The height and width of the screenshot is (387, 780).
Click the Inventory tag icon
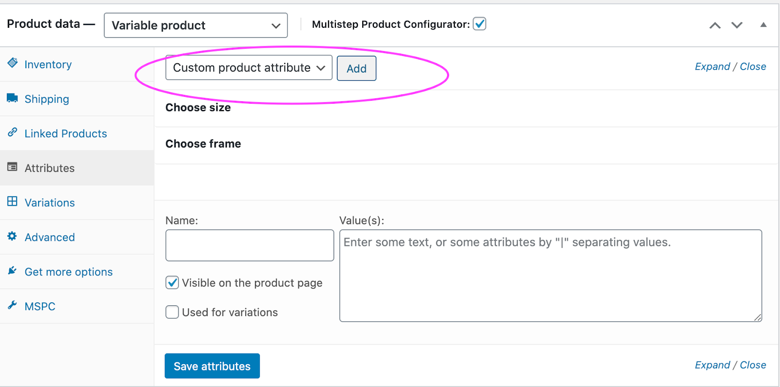coord(13,63)
